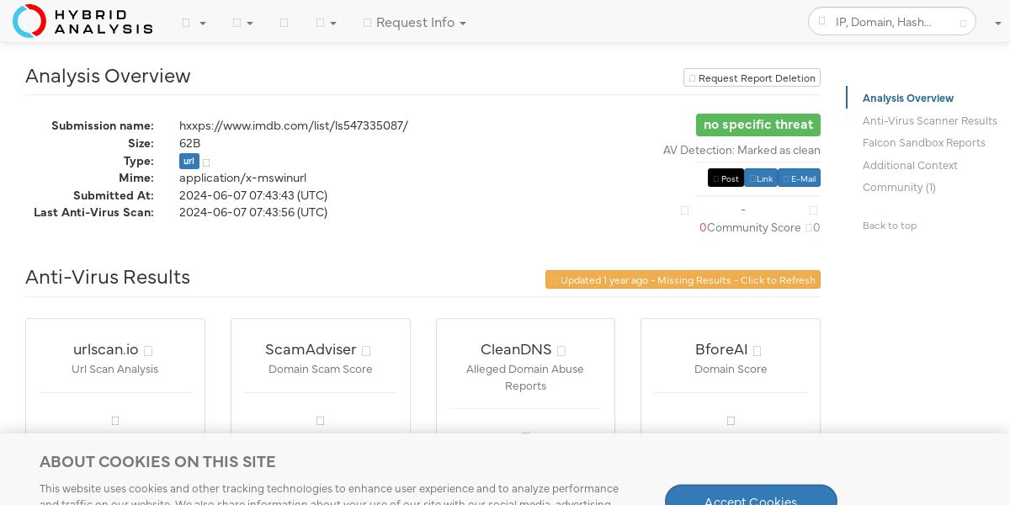This screenshot has width=1010, height=505.
Task: Click the 'Alleged Domain Abuse Reports' subtitle
Action: click(x=525, y=377)
